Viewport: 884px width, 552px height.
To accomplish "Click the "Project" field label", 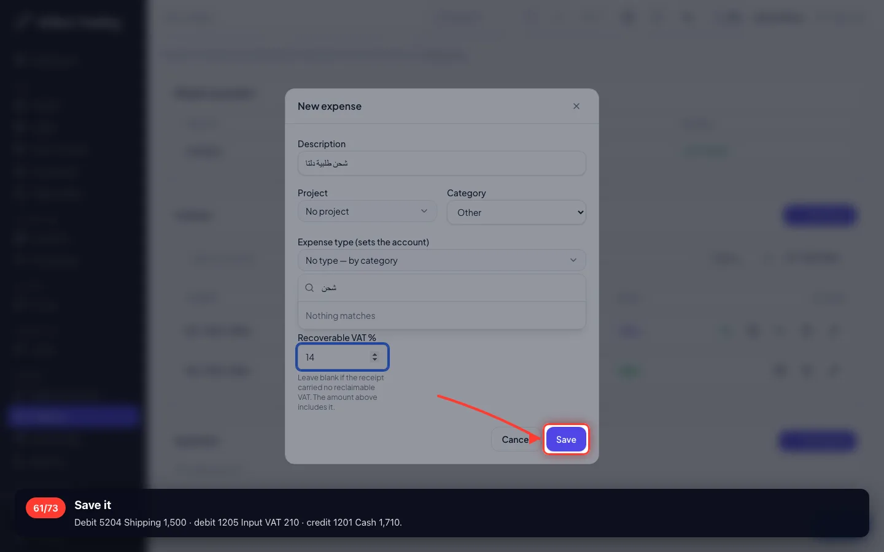I will pos(312,193).
